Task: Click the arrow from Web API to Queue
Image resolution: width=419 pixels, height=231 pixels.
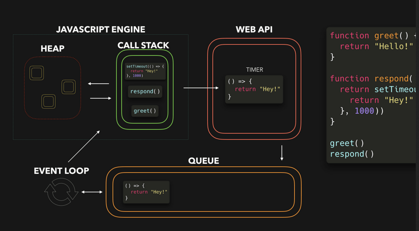Action: (282, 153)
